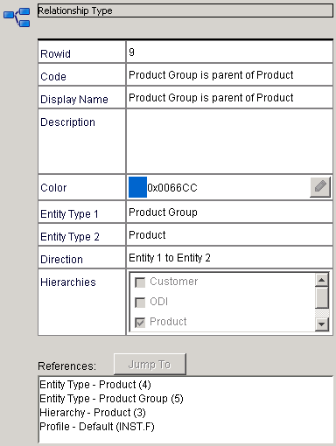Click the Code value field
336x446 pixels.
point(229,75)
